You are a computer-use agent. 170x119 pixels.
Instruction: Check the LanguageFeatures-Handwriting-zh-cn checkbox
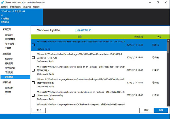click(x=33, y=95)
